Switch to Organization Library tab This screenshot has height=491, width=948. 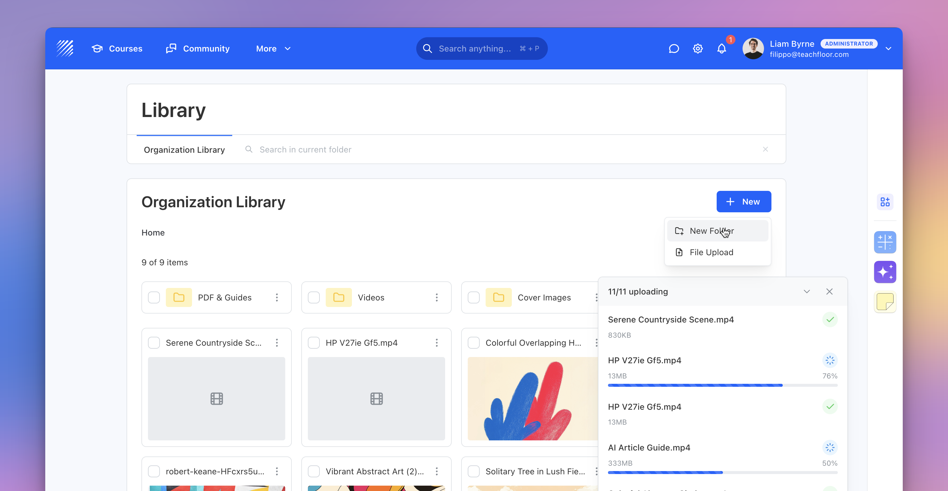click(184, 150)
